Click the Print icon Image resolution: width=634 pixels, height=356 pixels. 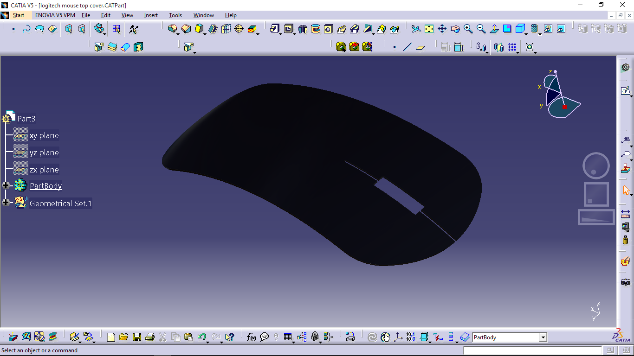tap(149, 337)
